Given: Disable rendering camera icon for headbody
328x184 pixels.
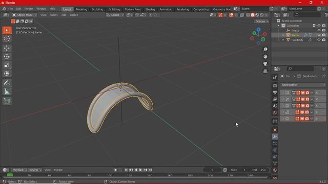Looking at the screenshot, I should [324, 40].
